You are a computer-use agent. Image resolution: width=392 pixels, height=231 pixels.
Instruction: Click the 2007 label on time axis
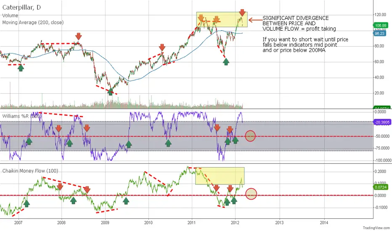click(18, 223)
